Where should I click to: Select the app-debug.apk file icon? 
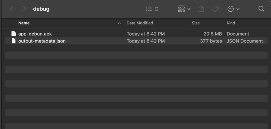point(14,34)
